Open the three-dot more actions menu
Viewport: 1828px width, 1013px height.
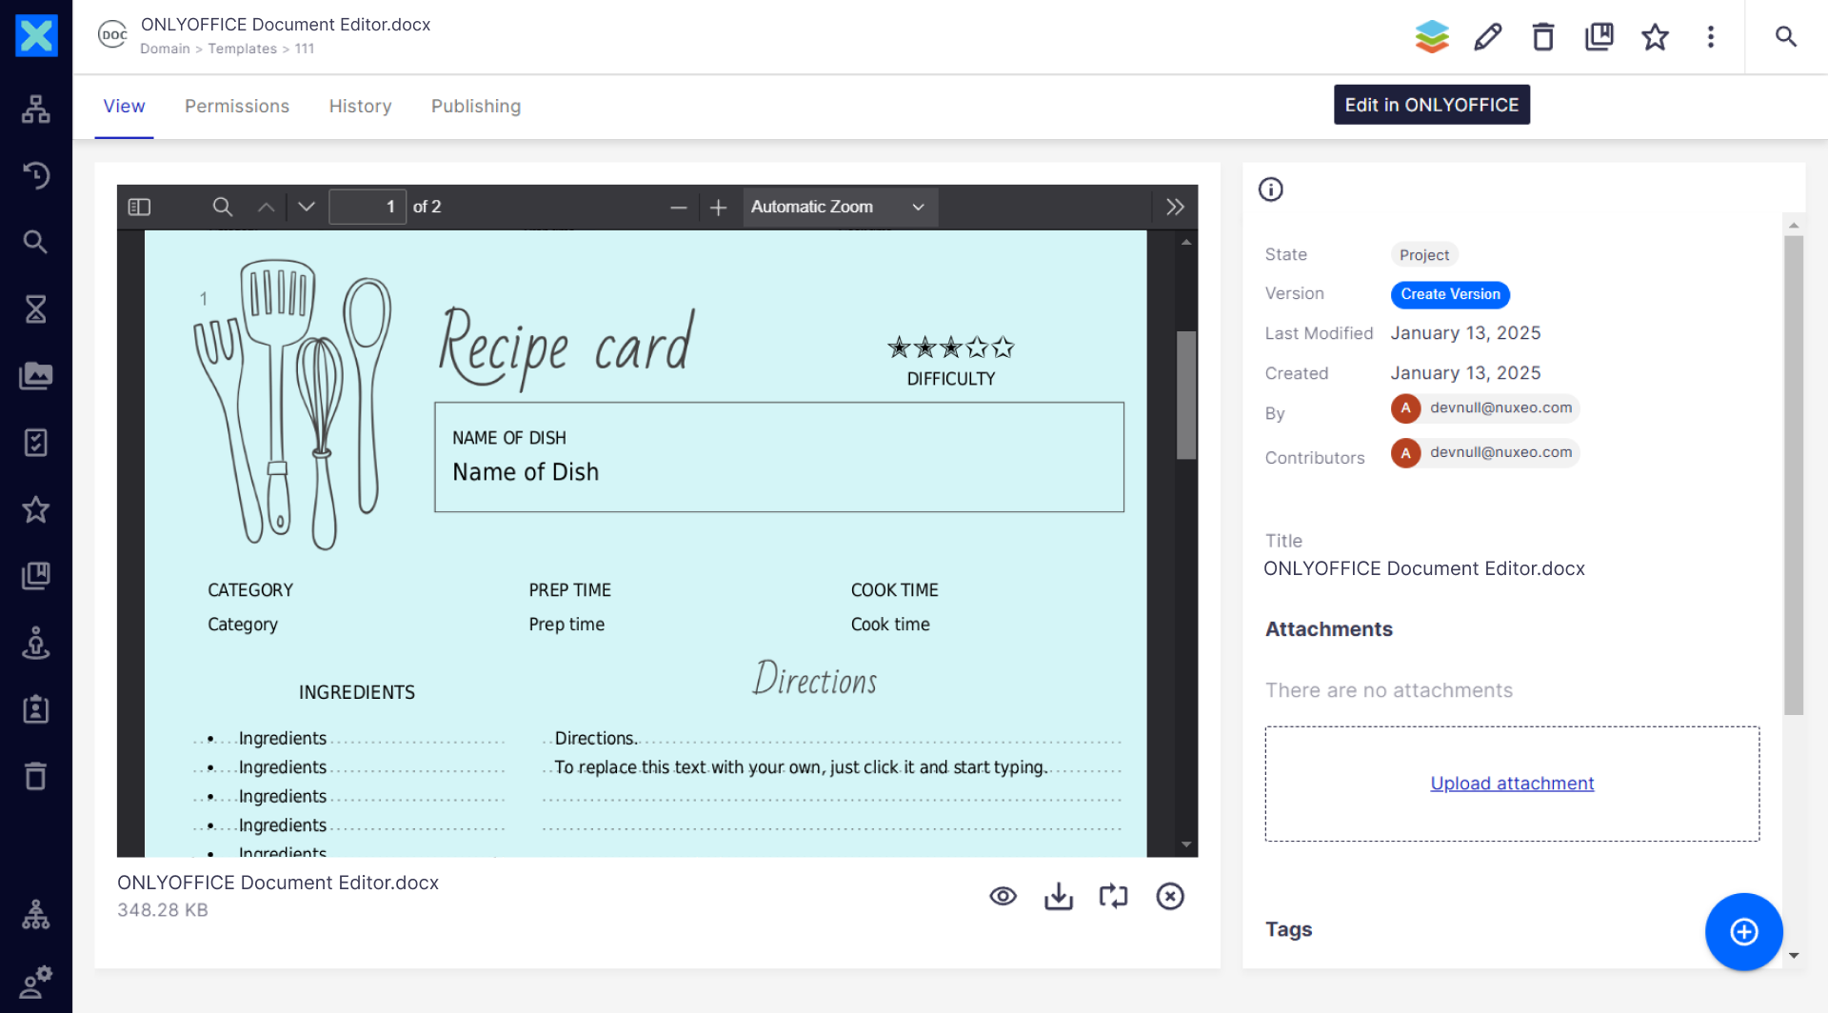[x=1710, y=37]
